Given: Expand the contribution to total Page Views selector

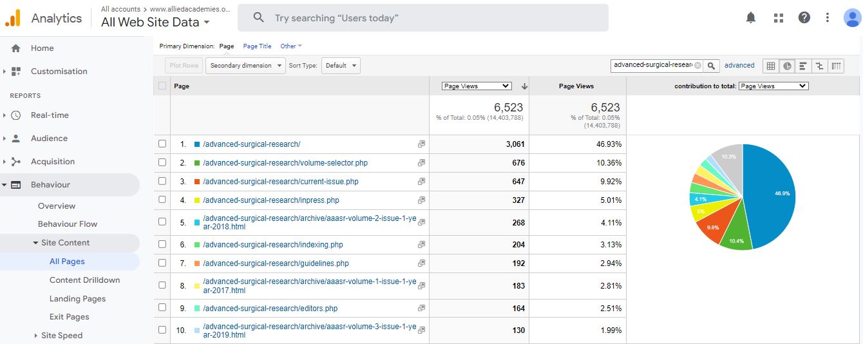Looking at the screenshot, I should (x=773, y=86).
